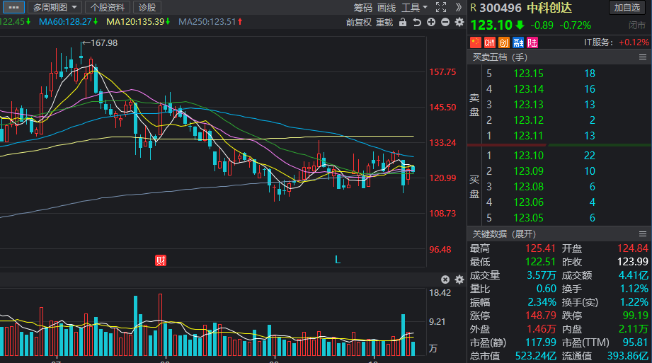The image size is (652, 363).
Task: Click the 财 earnings marker on chart
Action: pos(161,260)
